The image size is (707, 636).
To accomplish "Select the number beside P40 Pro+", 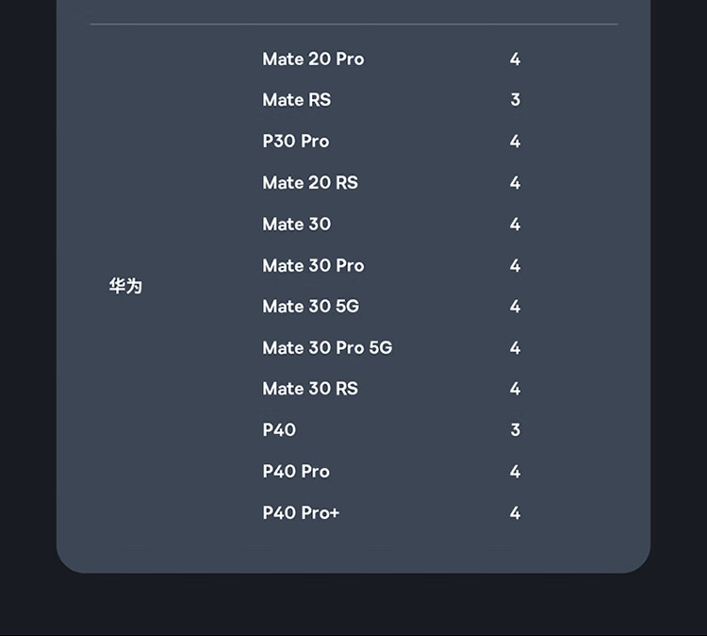I will click(x=515, y=513).
